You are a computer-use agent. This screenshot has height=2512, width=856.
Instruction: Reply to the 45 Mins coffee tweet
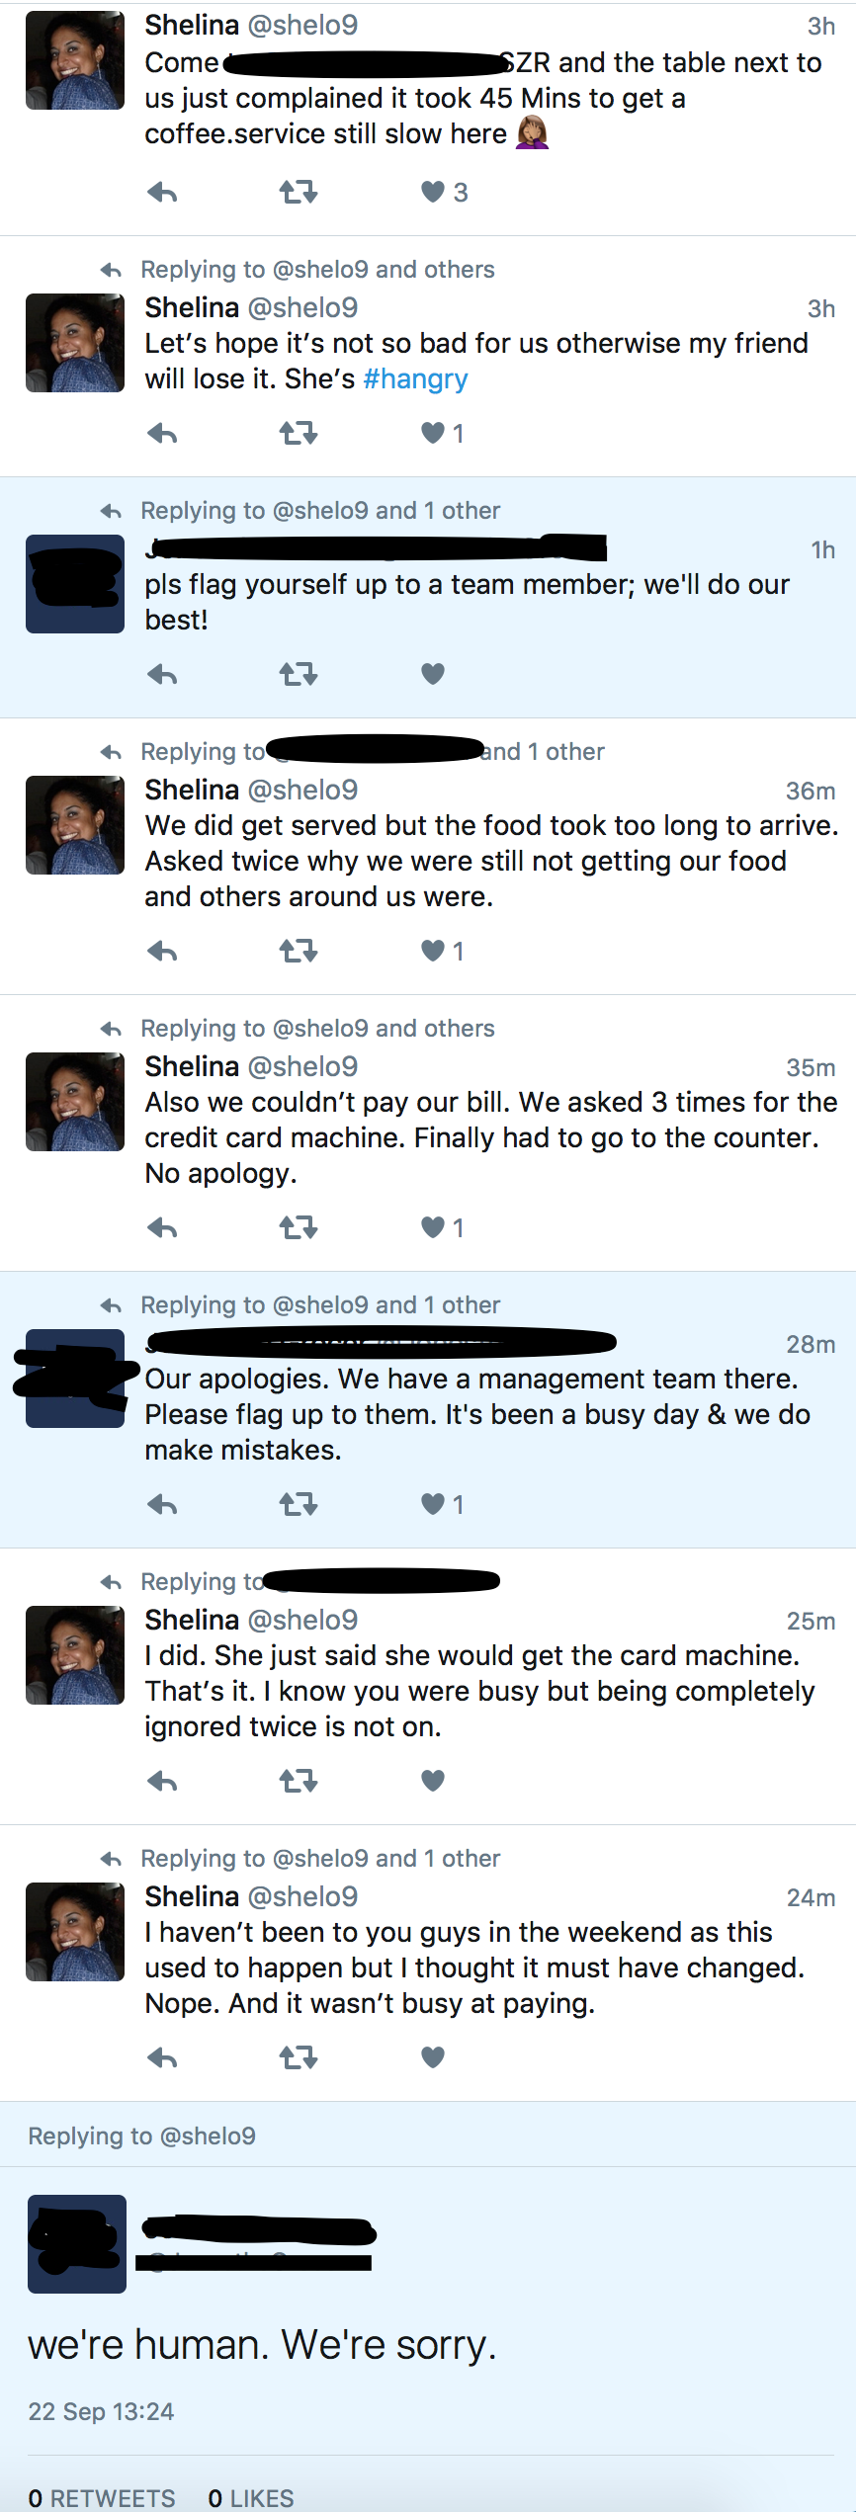click(162, 193)
